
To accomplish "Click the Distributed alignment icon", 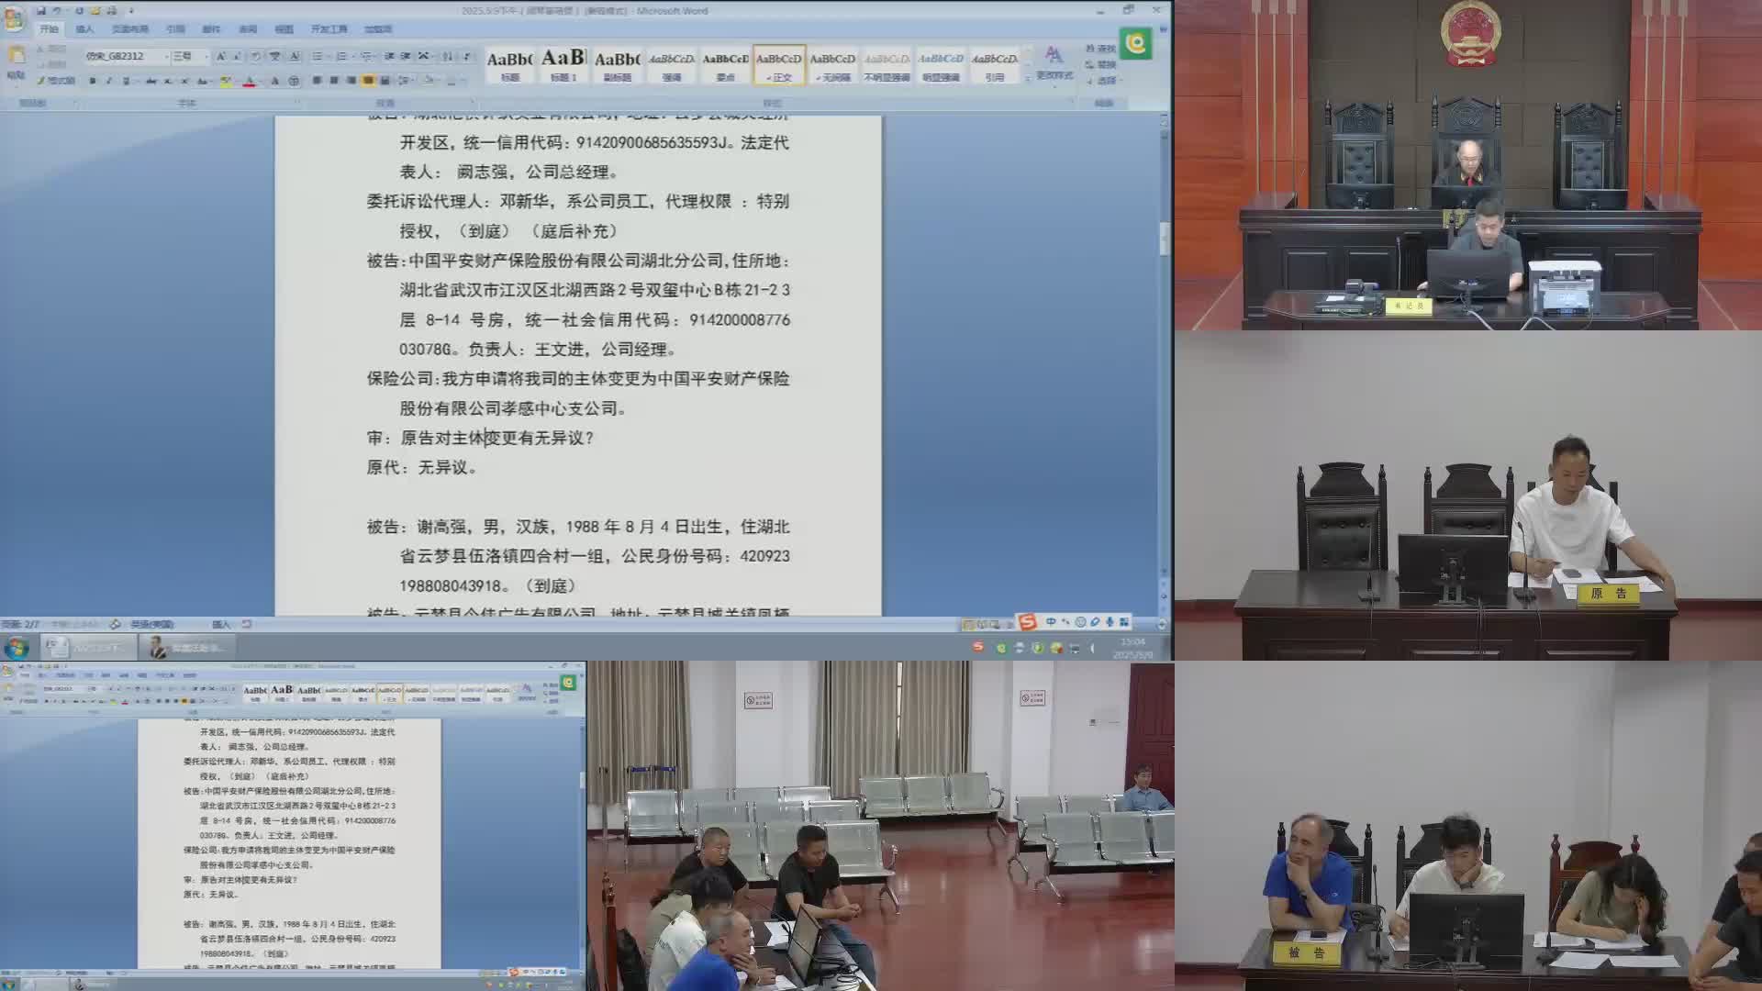I will coord(385,81).
